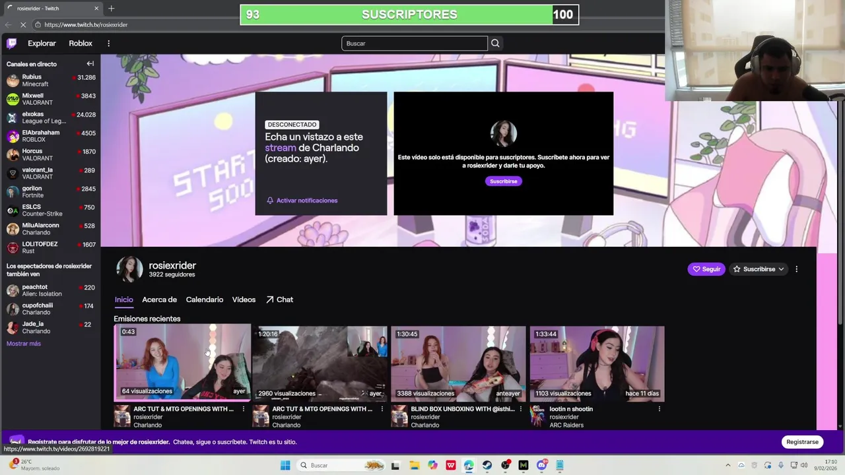Click the clock showing 17:10
845x475 pixels.
click(830, 462)
